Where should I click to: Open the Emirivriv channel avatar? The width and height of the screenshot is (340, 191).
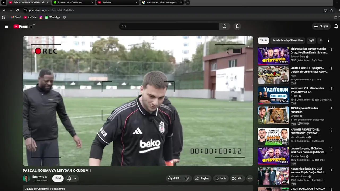26,179
